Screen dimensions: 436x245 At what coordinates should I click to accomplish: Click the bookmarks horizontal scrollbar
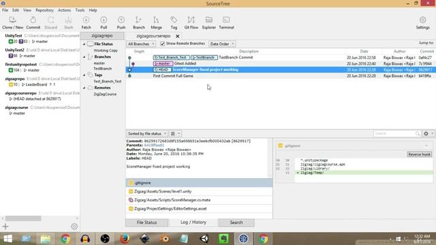pos(23,218)
